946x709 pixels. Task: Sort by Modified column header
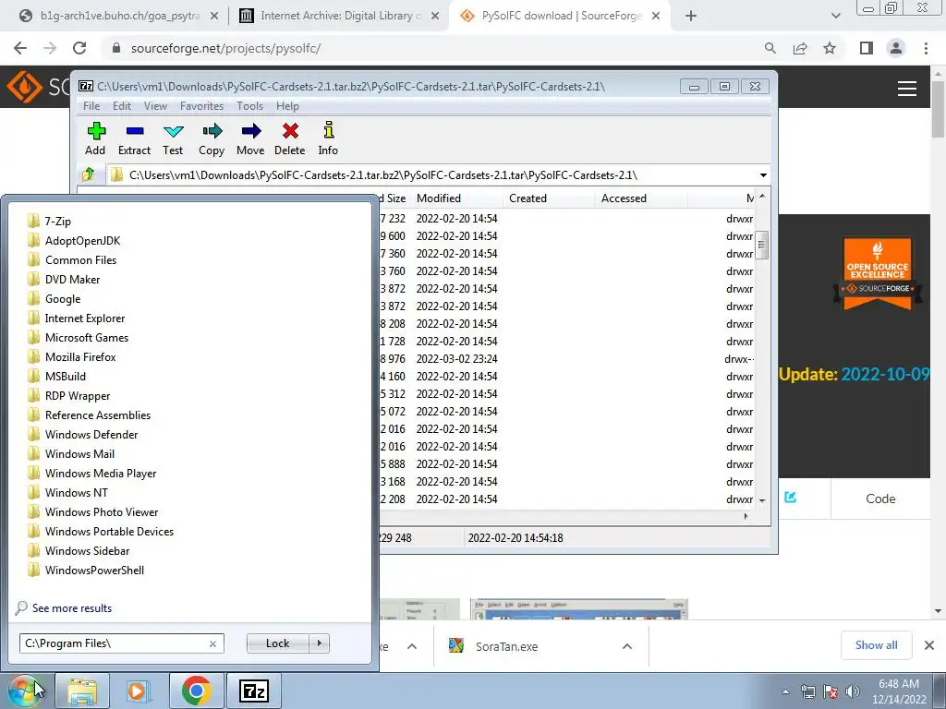[x=457, y=198]
